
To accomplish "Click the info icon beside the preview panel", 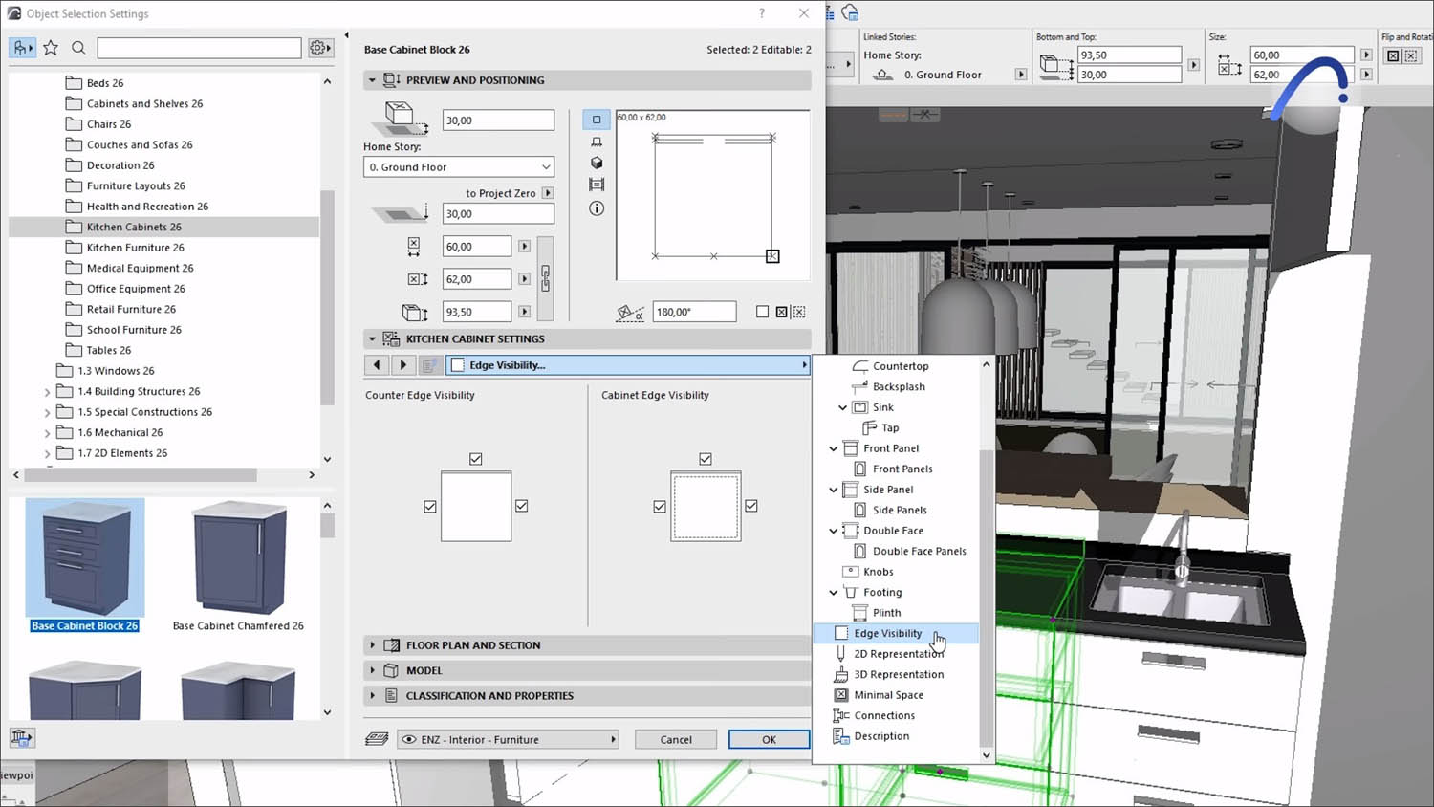I will [596, 208].
